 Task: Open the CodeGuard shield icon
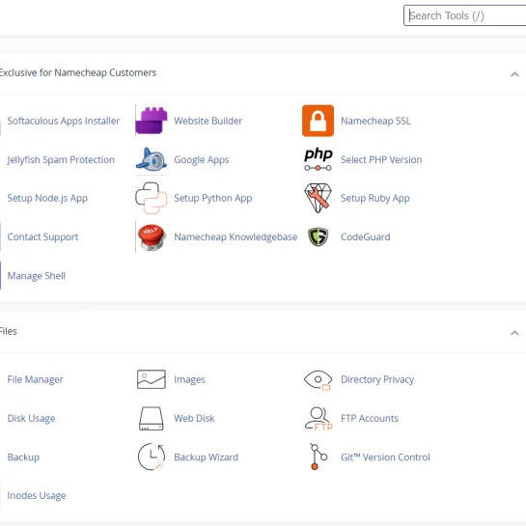(x=318, y=236)
